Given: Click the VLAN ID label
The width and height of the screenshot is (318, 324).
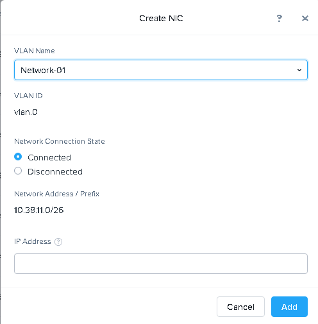Looking at the screenshot, I should 28,96.
